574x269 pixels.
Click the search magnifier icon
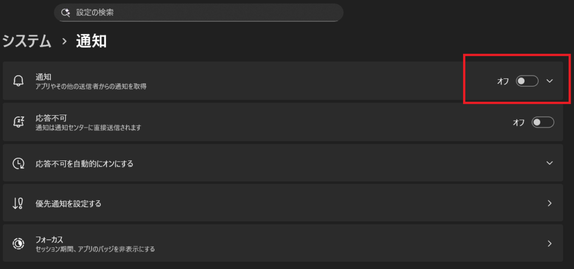[66, 12]
